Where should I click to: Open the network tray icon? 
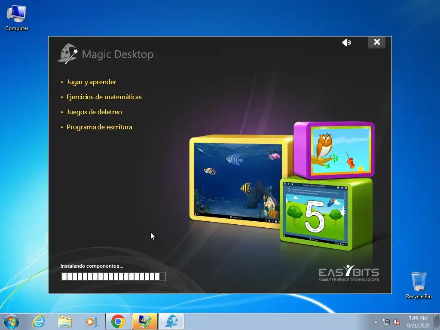386,322
